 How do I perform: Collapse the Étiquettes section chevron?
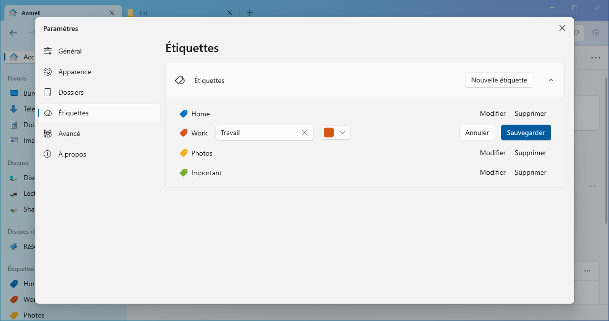[551, 80]
